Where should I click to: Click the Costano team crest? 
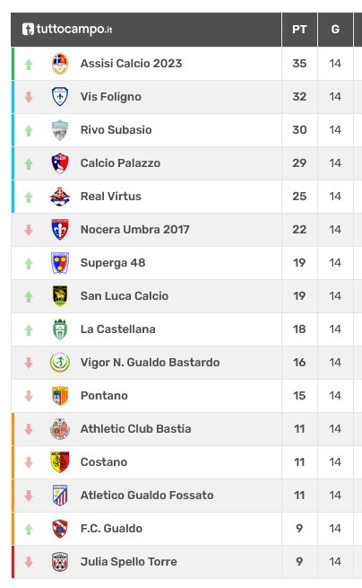[60, 462]
